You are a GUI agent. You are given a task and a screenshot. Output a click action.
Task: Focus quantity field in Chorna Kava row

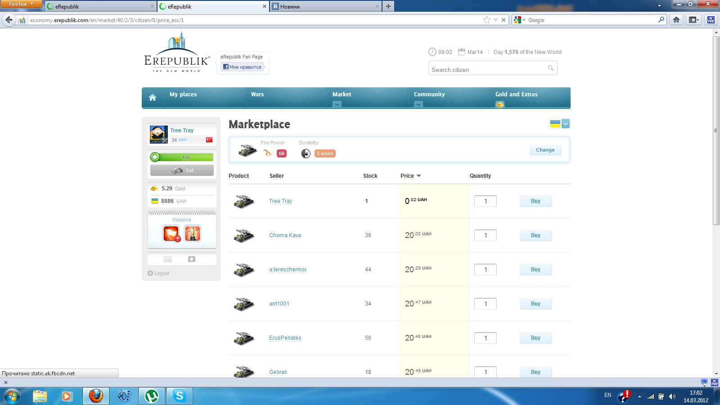[x=486, y=235]
